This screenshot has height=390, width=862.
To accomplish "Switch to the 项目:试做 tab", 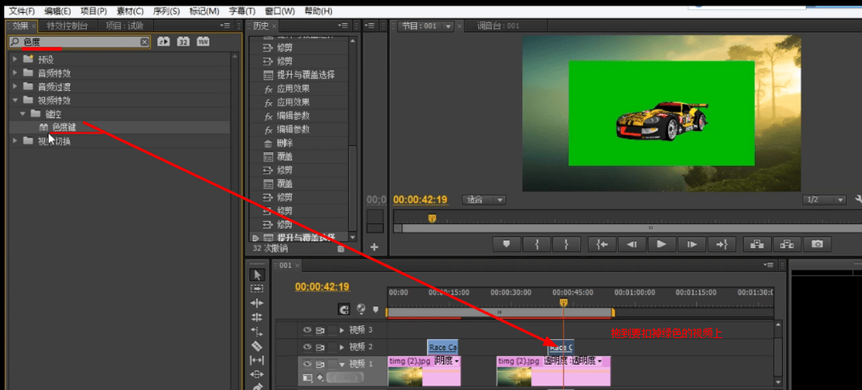I will pos(125,26).
